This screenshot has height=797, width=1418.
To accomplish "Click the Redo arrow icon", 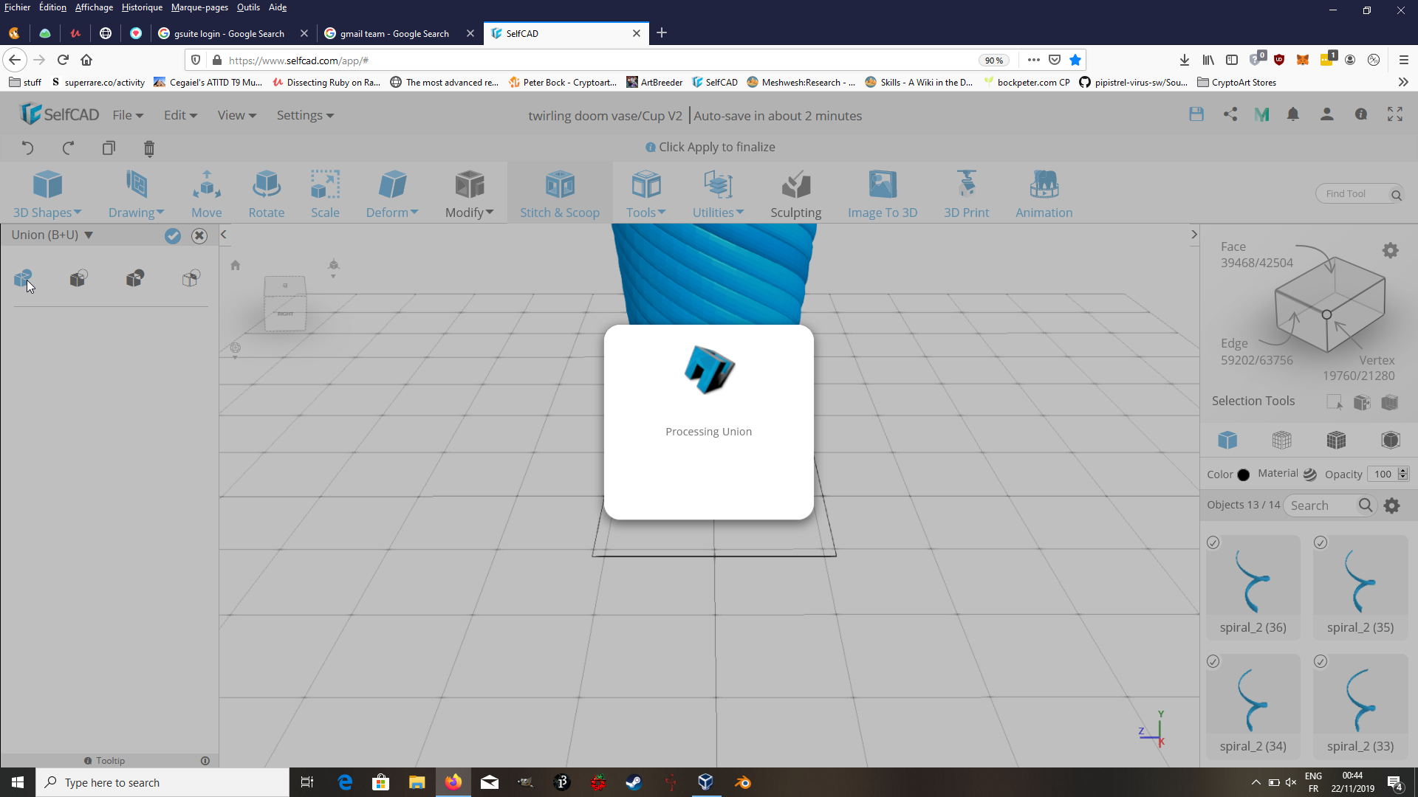I will pyautogui.click(x=68, y=148).
